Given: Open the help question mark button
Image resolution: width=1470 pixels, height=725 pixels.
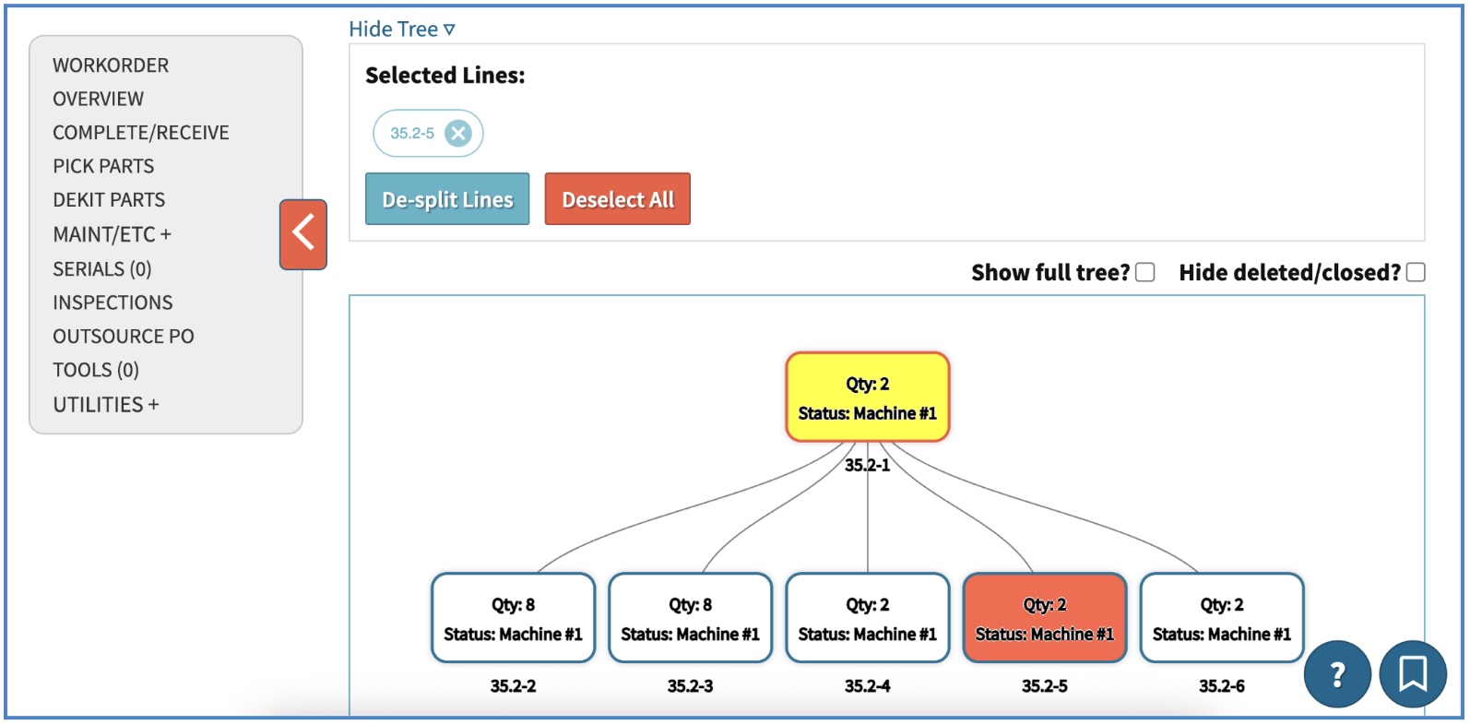Looking at the screenshot, I should (1337, 674).
